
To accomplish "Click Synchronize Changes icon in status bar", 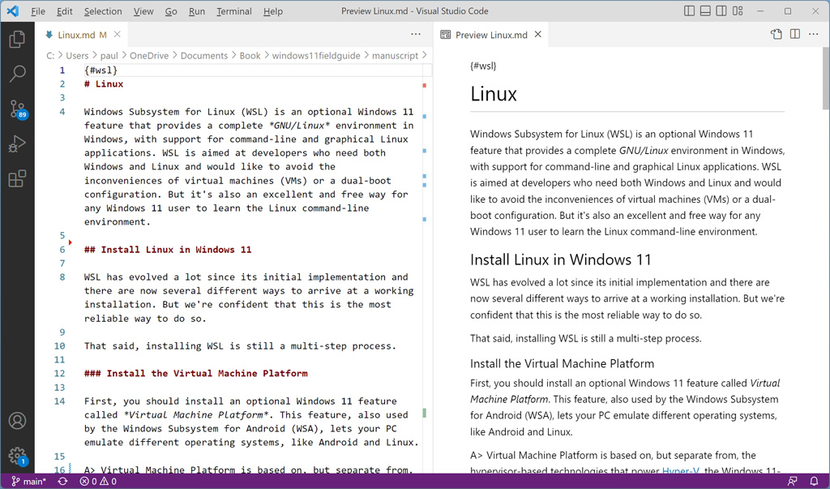I will click(62, 482).
